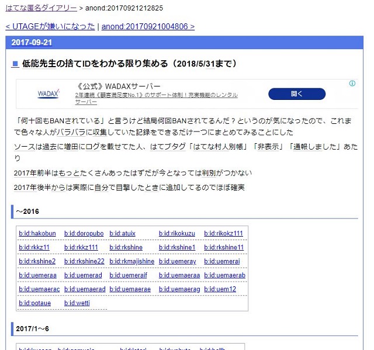The height and width of the screenshot is (350, 374).
Task: Open the b:id:doropubo link
Action: [x=84, y=233]
